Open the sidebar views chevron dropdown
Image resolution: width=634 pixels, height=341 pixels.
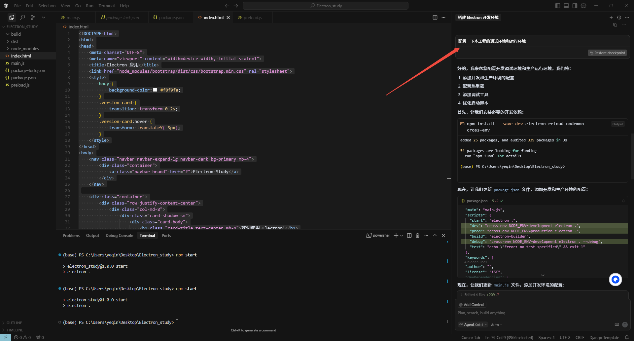pyautogui.click(x=44, y=17)
